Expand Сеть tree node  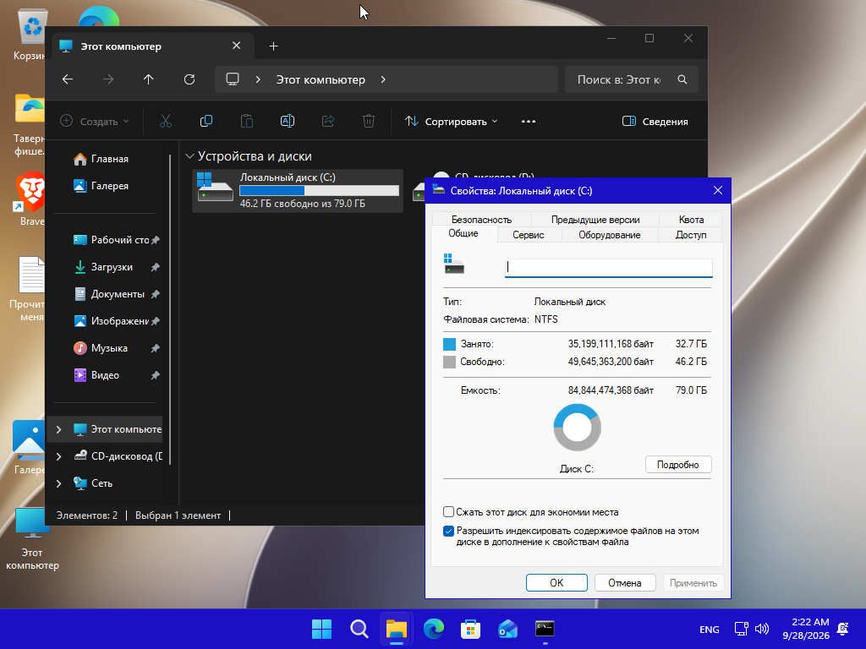point(58,483)
